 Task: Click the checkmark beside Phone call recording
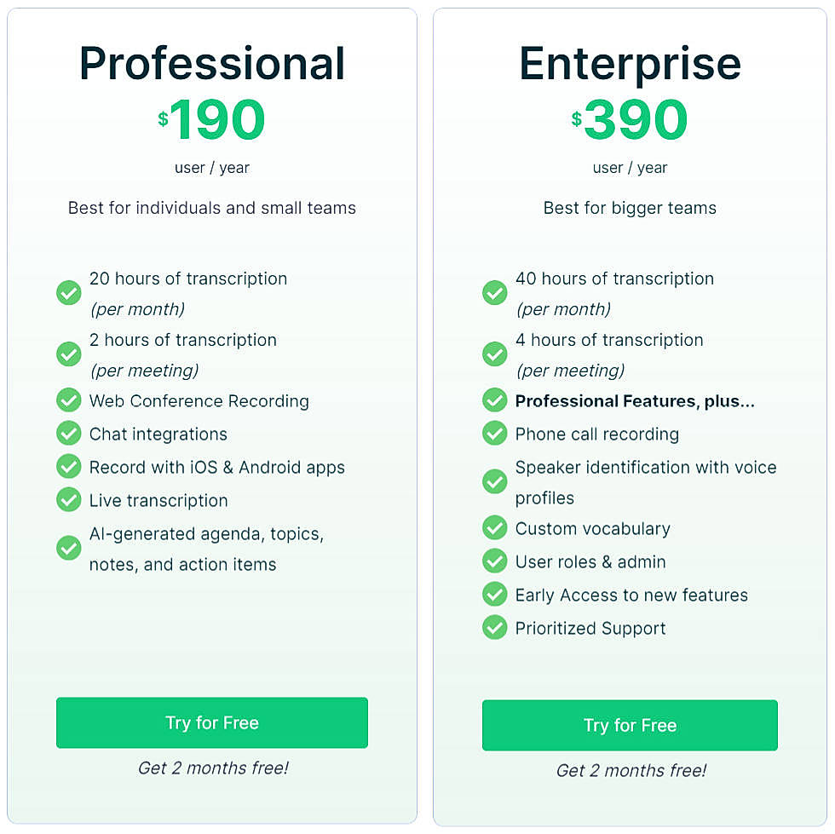tap(494, 433)
